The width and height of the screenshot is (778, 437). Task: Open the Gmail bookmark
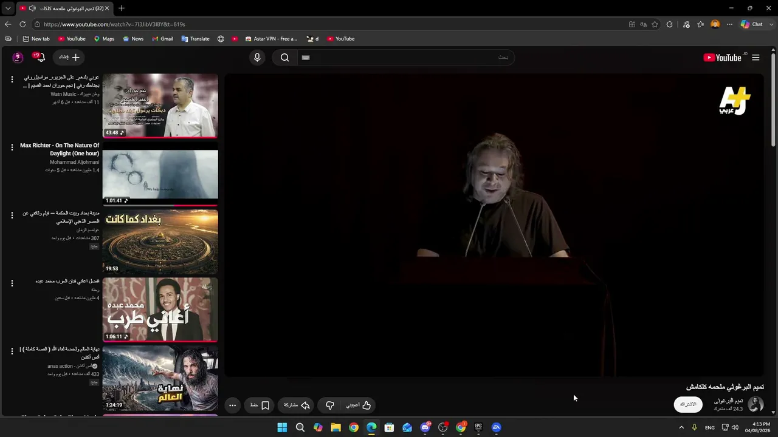(163, 39)
